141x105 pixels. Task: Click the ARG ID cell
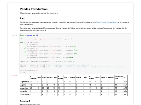125,88
